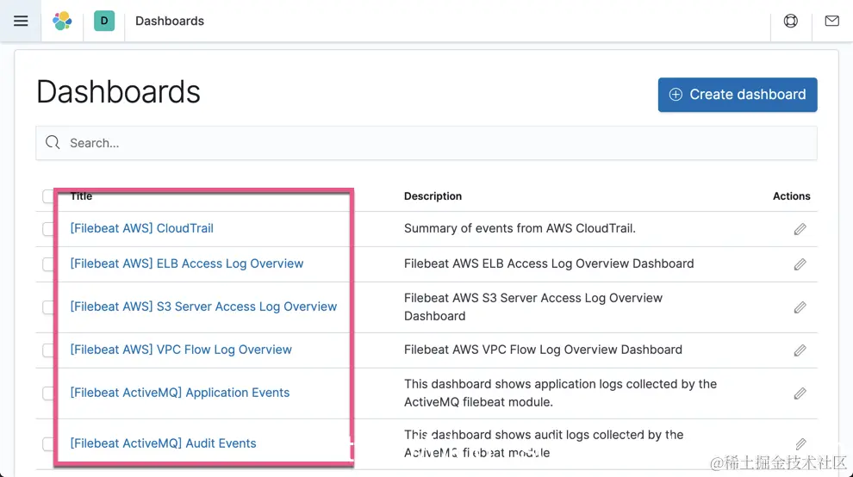Check the ELB Access Log row checkbox
The image size is (853, 477).
pos(48,264)
